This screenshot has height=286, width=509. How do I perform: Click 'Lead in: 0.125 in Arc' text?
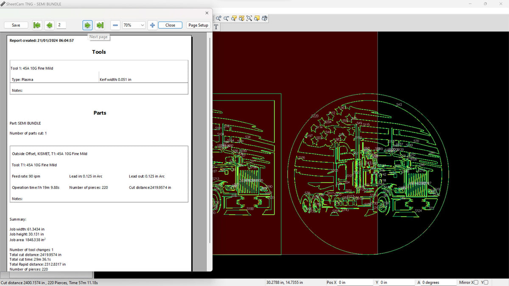(x=87, y=176)
